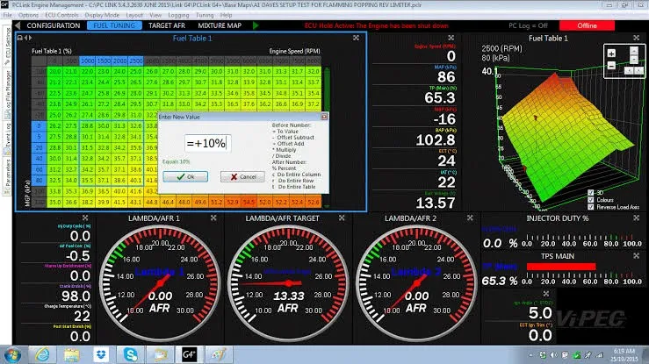The height and width of the screenshot is (364, 649).
Task: Switch to the MIXTURE MAP page tab
Action: click(x=220, y=25)
